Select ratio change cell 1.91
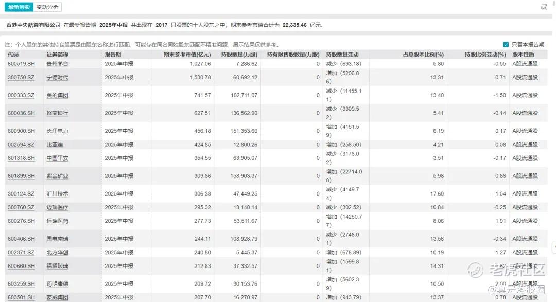Image resolution: width=556 pixels, height=302 pixels. point(501,221)
